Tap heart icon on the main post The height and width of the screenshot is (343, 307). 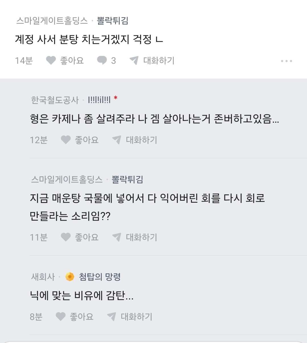click(51, 60)
